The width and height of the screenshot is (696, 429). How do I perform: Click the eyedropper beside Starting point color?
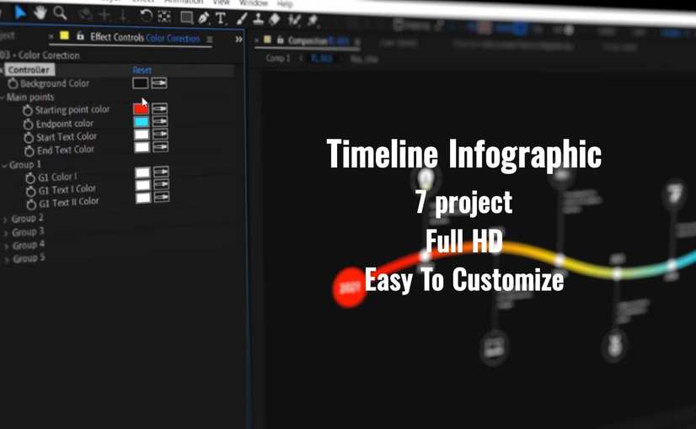(x=159, y=109)
